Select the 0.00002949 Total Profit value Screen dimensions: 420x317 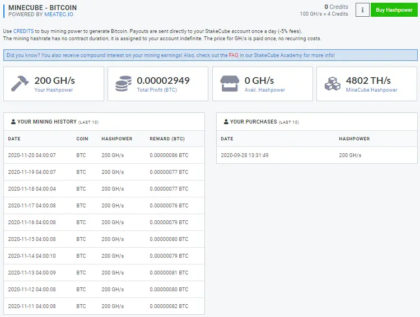pos(163,81)
